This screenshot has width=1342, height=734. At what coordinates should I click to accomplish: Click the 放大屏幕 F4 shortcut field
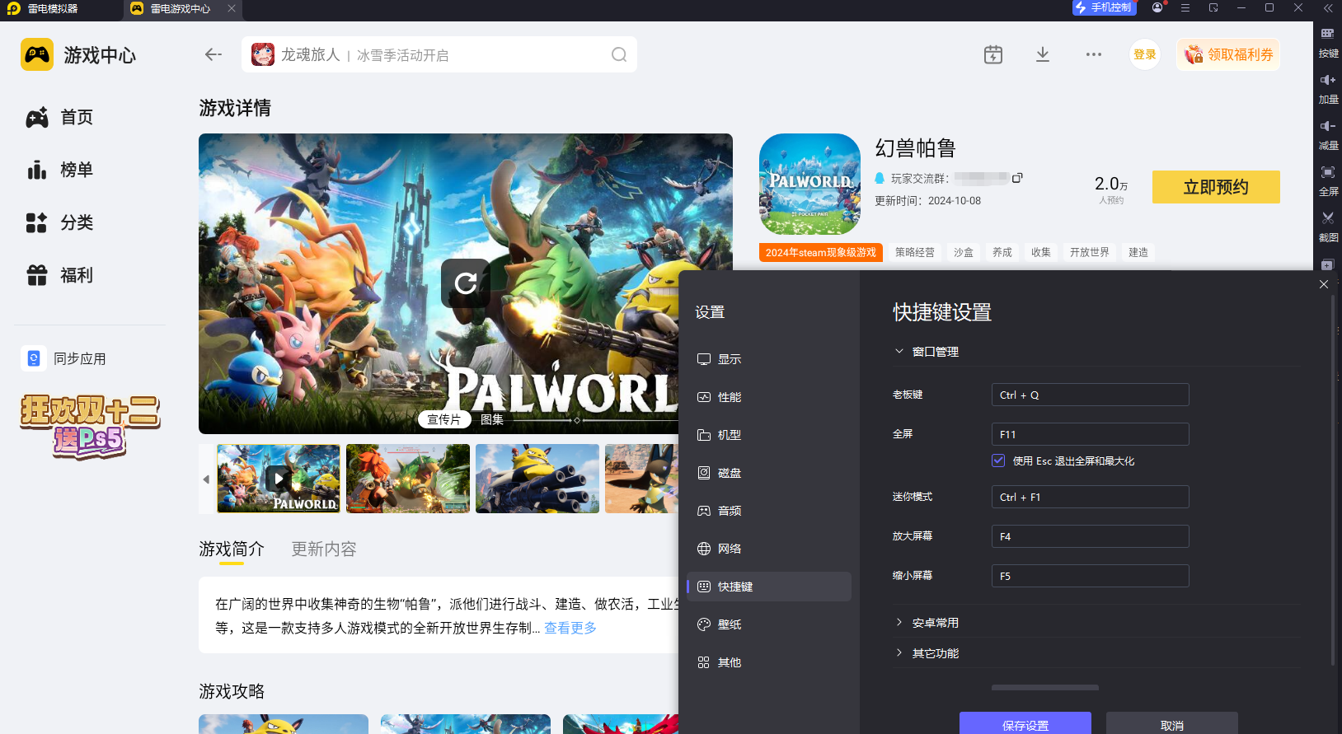click(x=1090, y=536)
